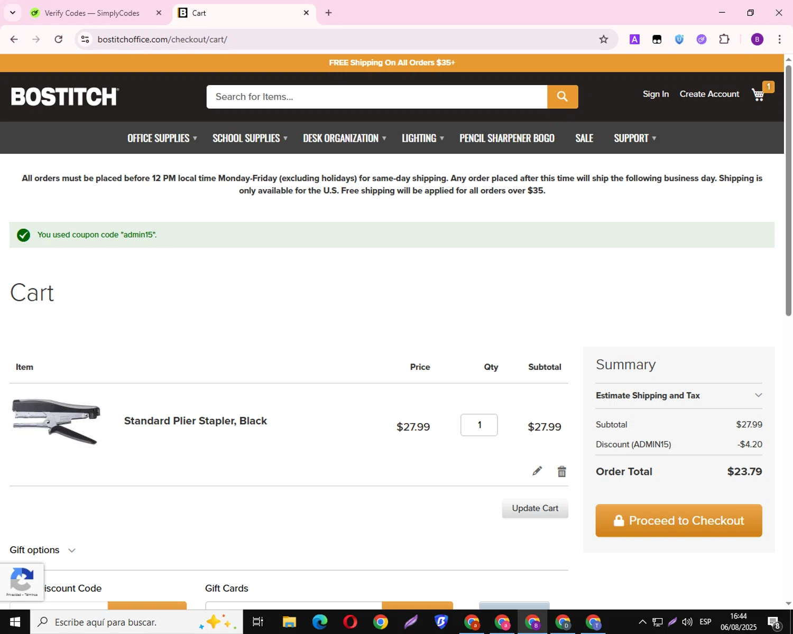Viewport: 793px width, 634px height.
Task: Expand Lighting menu
Action: tap(422, 138)
